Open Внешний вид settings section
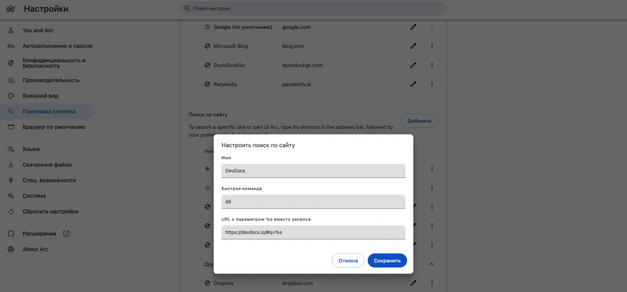The height and width of the screenshot is (292, 627). [x=47, y=96]
